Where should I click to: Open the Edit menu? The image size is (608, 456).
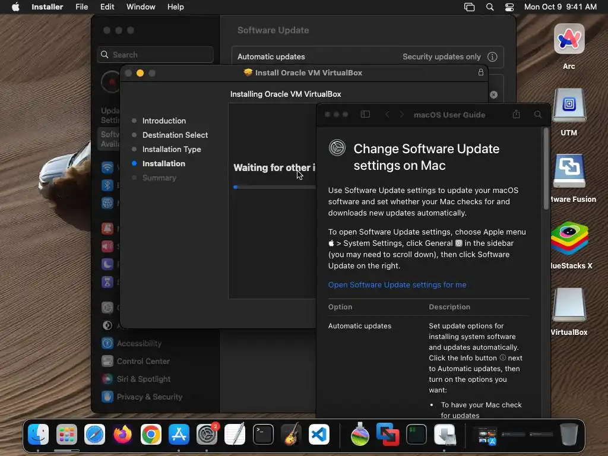coord(107,7)
